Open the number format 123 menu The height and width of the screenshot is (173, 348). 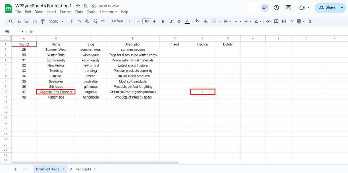pos(103,21)
